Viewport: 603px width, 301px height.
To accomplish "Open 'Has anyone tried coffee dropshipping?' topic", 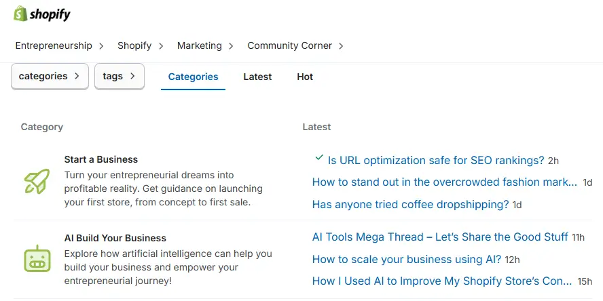I will (410, 205).
